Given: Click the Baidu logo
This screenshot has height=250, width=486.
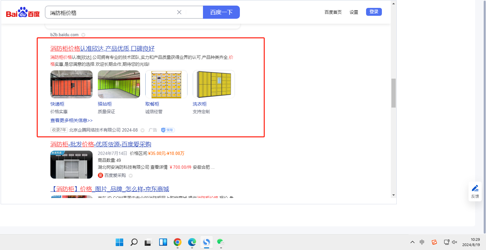Looking at the screenshot, I should click(x=23, y=12).
